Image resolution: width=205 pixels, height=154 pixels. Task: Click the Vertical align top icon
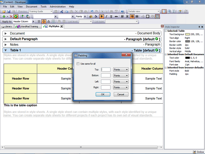point(39,21)
